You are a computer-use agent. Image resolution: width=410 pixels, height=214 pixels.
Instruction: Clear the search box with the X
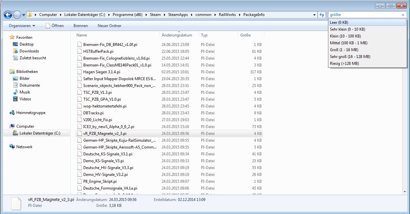click(403, 15)
